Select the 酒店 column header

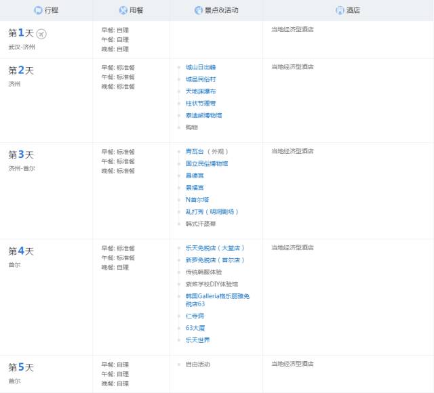pos(355,10)
